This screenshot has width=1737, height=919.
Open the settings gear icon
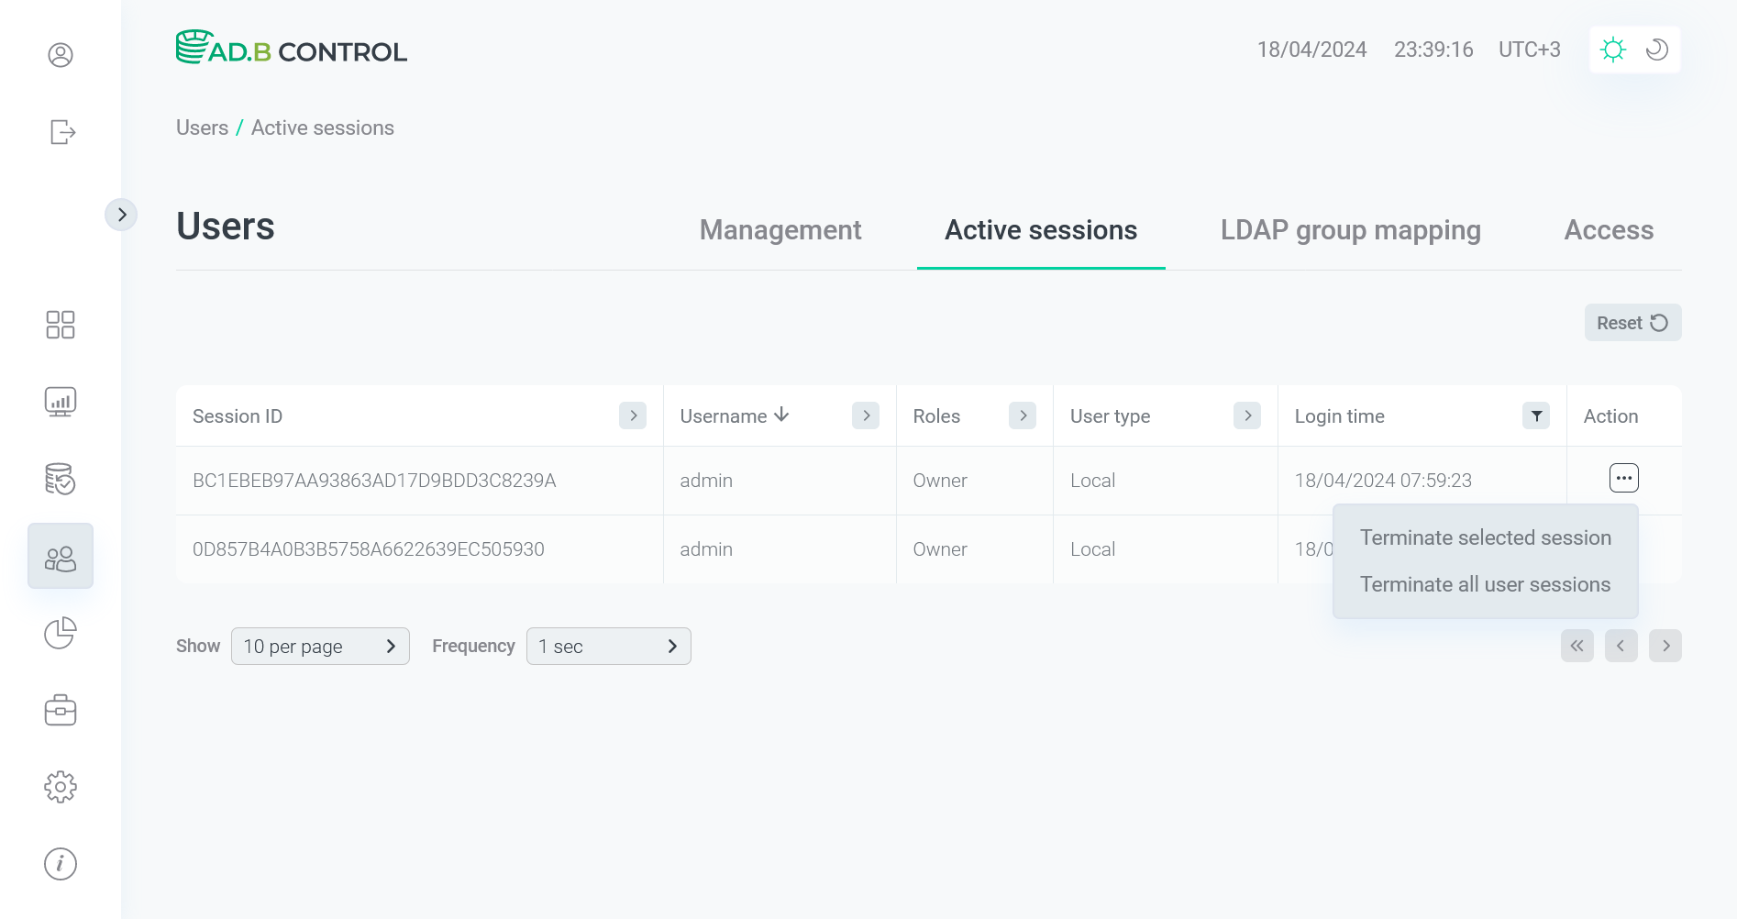tap(61, 786)
